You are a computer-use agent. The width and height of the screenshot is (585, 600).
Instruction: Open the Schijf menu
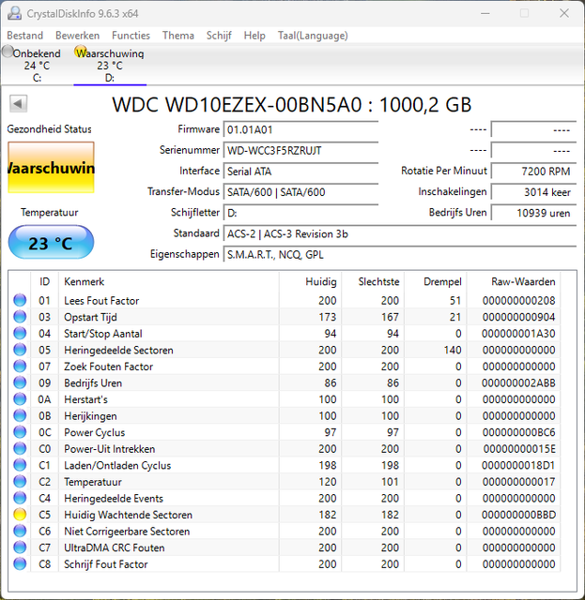click(x=219, y=36)
